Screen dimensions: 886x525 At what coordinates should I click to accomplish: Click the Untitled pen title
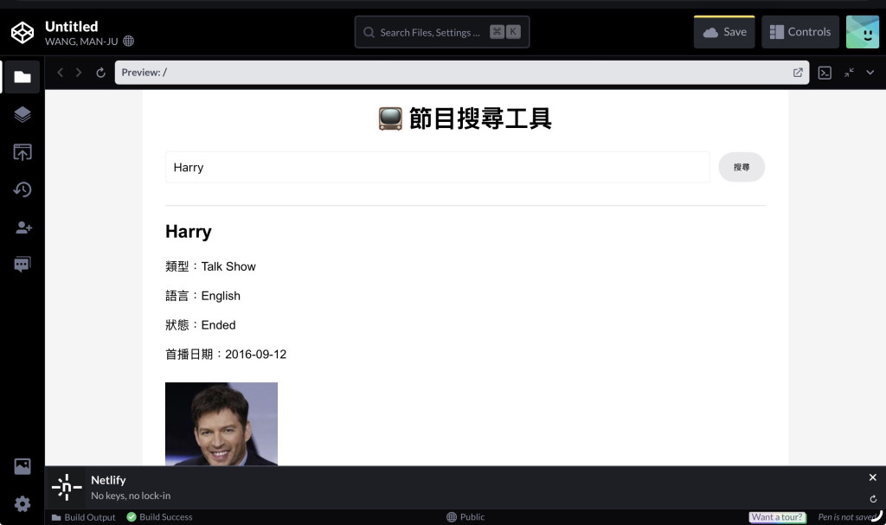(x=71, y=27)
